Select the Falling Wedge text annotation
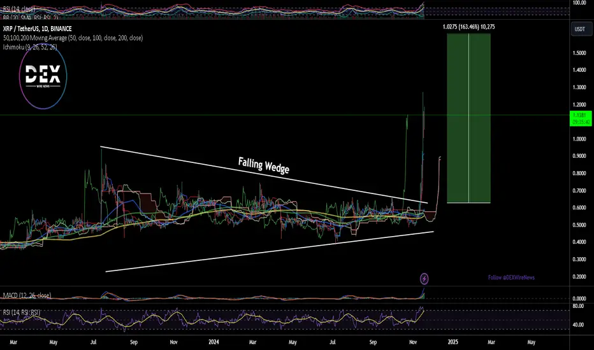The width and height of the screenshot is (594, 350). [264, 165]
